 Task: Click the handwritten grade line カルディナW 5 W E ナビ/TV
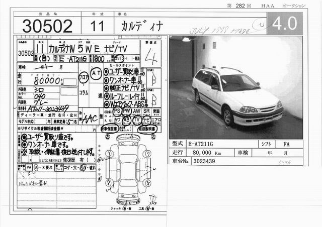tap(88, 49)
